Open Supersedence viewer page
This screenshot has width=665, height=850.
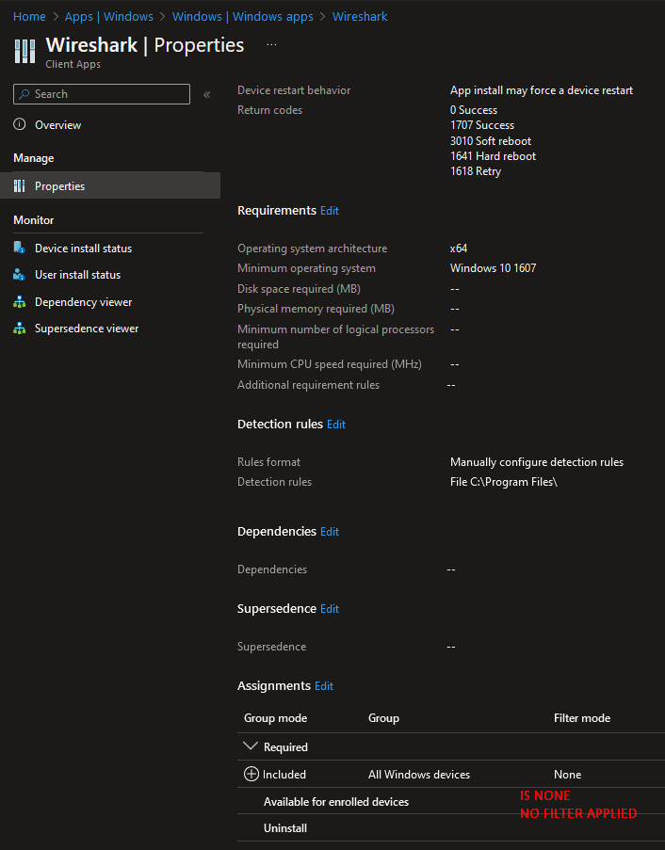click(87, 329)
